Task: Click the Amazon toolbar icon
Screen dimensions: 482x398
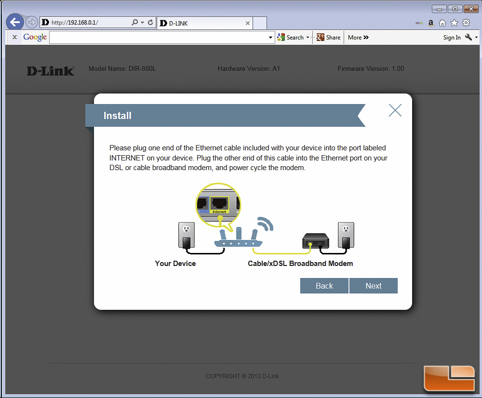Action: 430,23
